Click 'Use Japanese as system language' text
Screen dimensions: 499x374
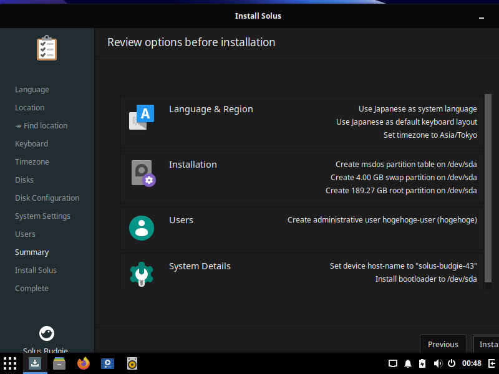coord(418,109)
